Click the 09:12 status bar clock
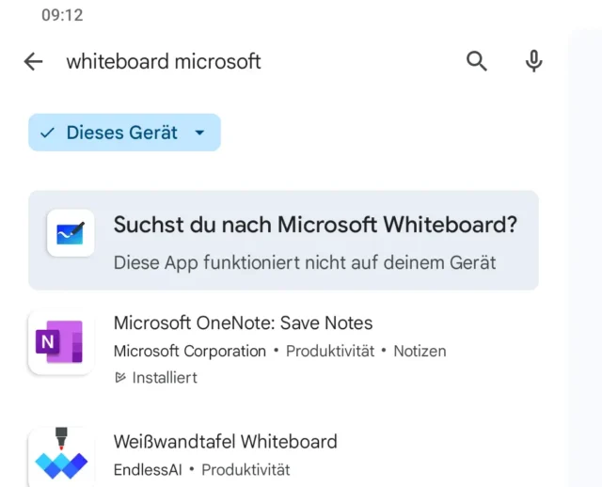 click(x=62, y=16)
